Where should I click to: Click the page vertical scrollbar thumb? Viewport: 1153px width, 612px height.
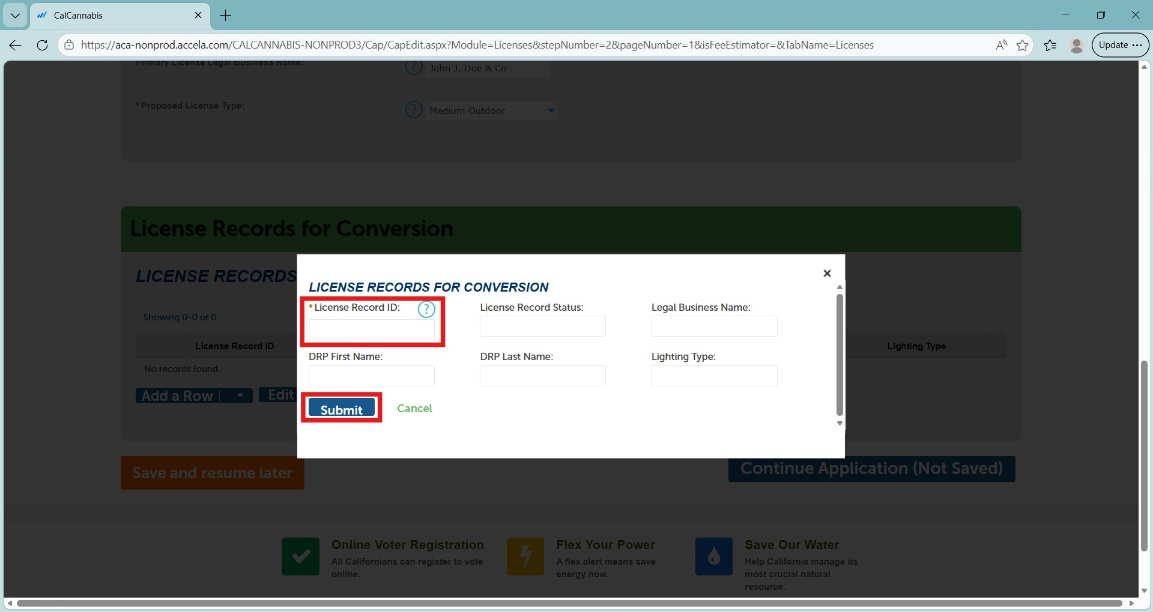click(1144, 456)
